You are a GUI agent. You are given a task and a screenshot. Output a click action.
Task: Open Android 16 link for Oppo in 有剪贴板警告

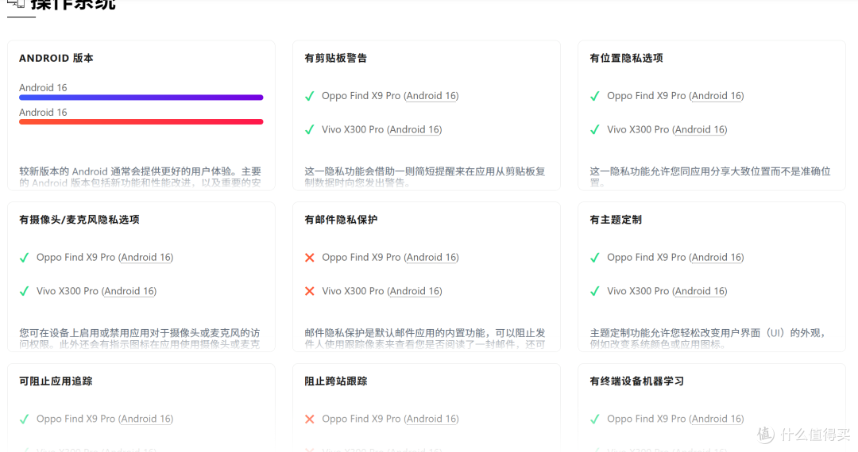(x=431, y=96)
